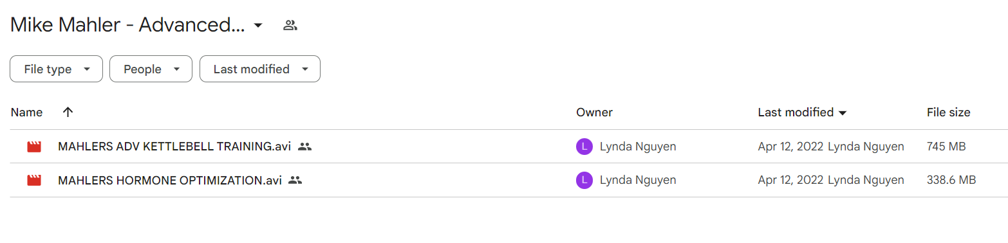Screen dimensions: 1008x243
Task: Click the Owner column header
Action: (x=594, y=113)
